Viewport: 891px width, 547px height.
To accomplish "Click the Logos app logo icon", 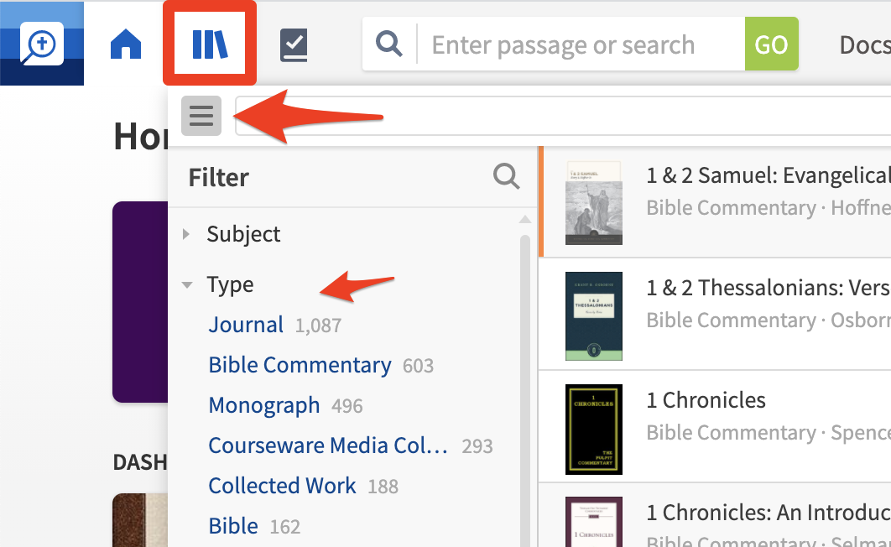I will coord(41,43).
